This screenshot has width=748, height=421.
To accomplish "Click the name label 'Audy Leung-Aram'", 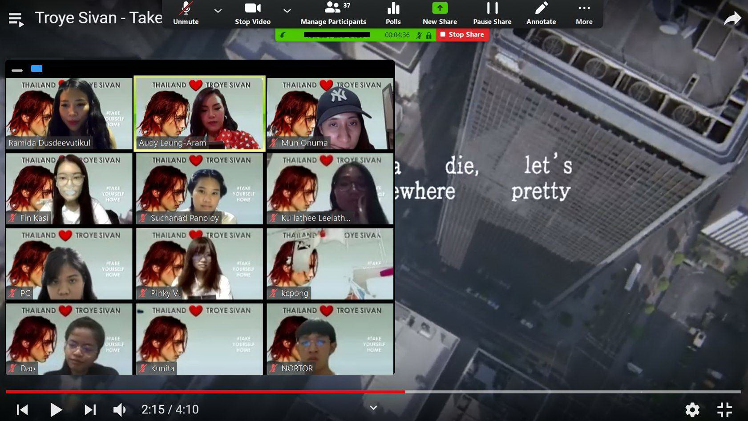I will (172, 143).
